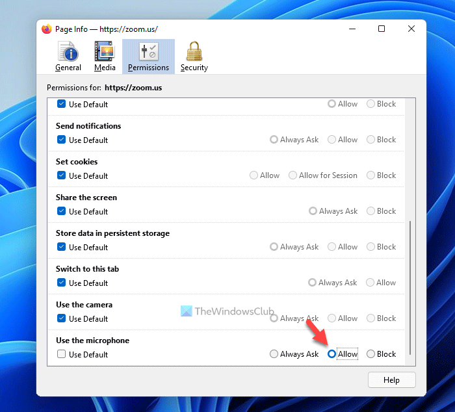Select Allow for Use the camera

point(331,318)
